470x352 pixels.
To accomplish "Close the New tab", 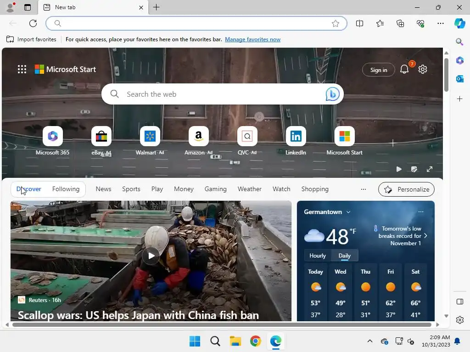I will point(141,7).
